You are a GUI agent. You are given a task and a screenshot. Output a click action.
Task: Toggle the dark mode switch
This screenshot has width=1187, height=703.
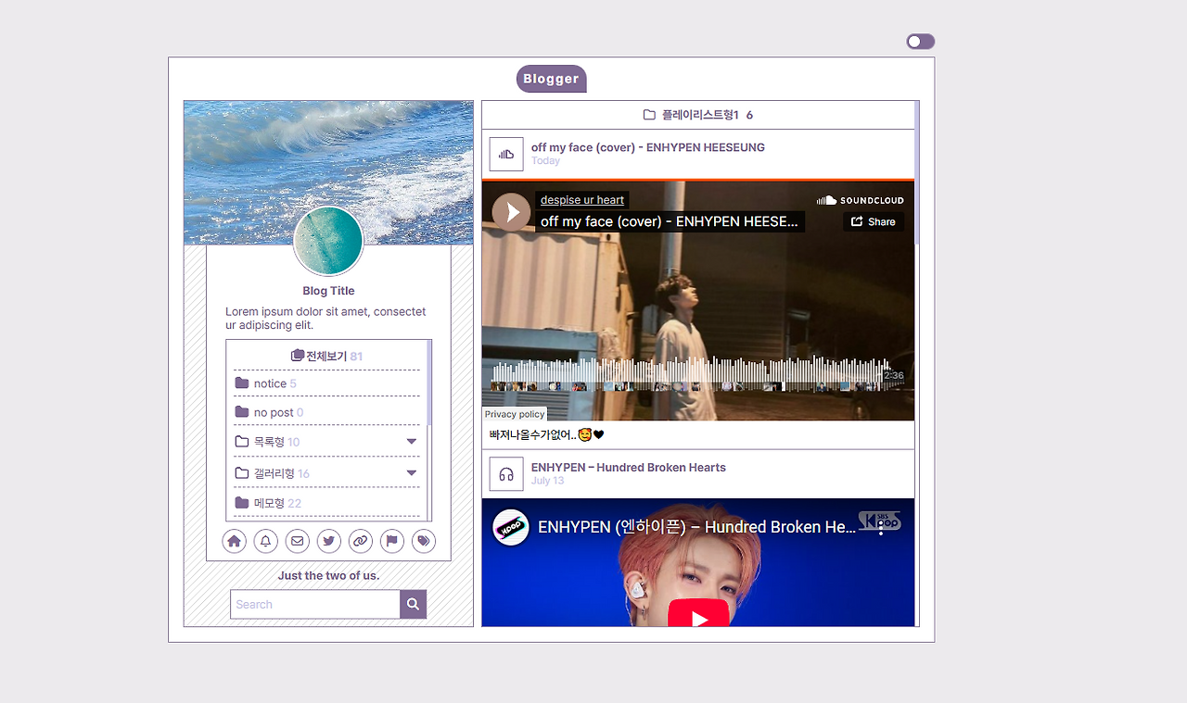point(920,42)
